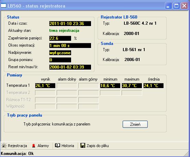Click Różnica T1-T2 wynik field
This screenshot has height=157, width=190.
(45, 100)
